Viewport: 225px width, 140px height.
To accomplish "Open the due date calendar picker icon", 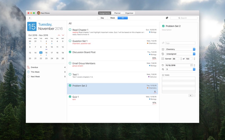I will (192, 65).
